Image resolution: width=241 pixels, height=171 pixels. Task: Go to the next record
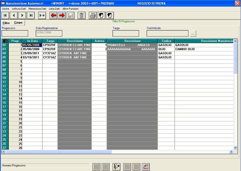coord(22,15)
